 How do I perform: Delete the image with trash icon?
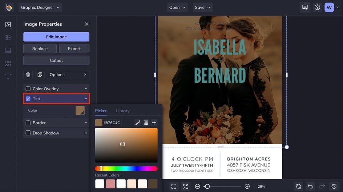coord(28,75)
